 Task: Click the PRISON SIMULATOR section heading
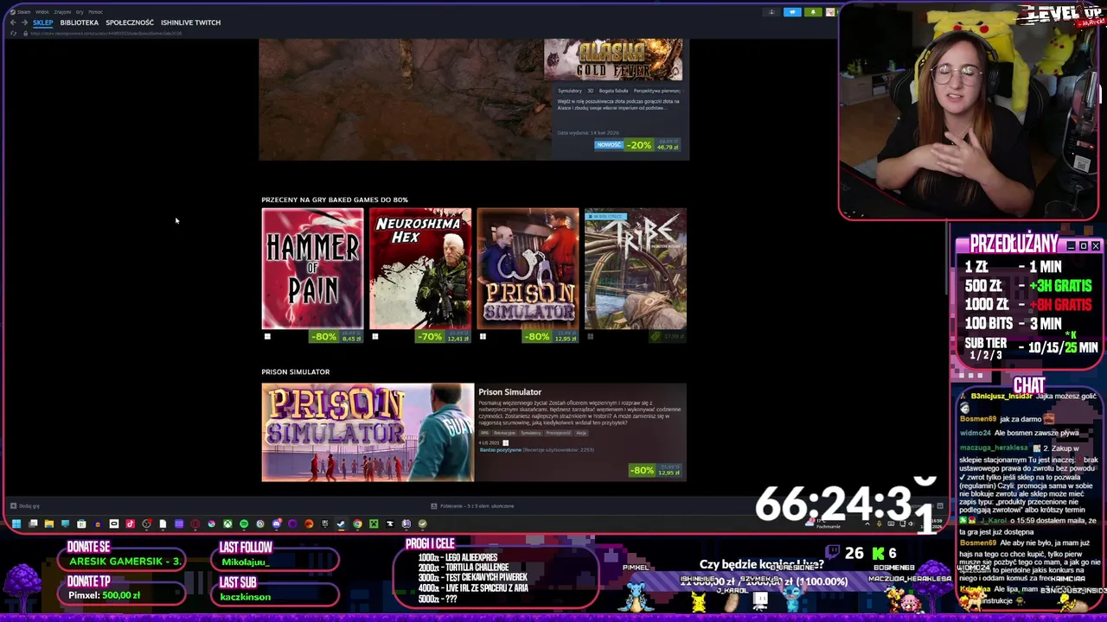point(296,371)
